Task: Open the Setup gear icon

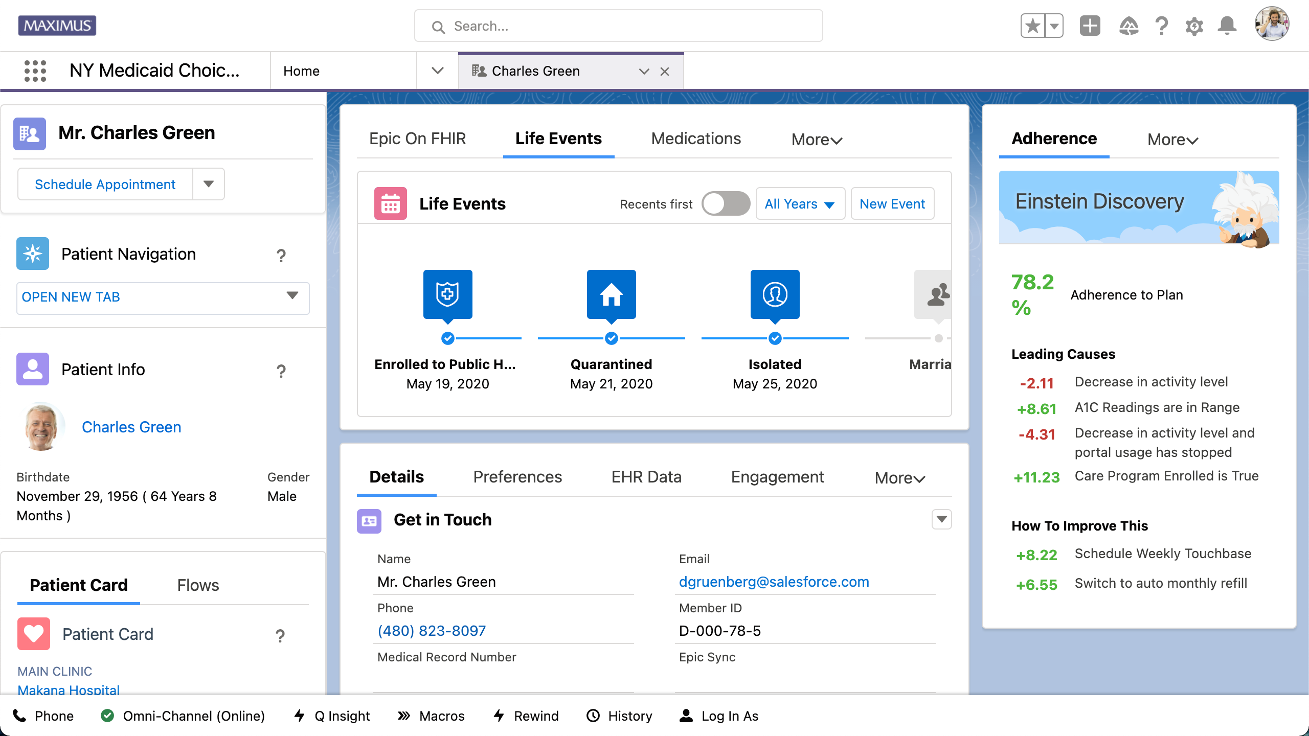Action: pos(1194,26)
